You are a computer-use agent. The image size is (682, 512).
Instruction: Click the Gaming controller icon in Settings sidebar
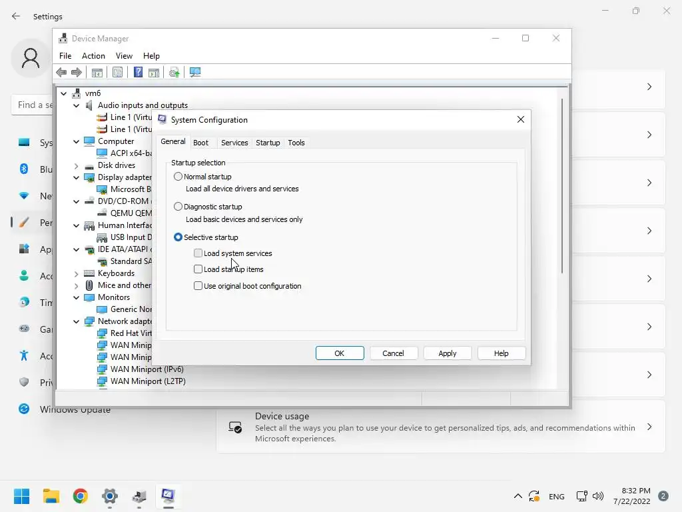pyautogui.click(x=24, y=329)
